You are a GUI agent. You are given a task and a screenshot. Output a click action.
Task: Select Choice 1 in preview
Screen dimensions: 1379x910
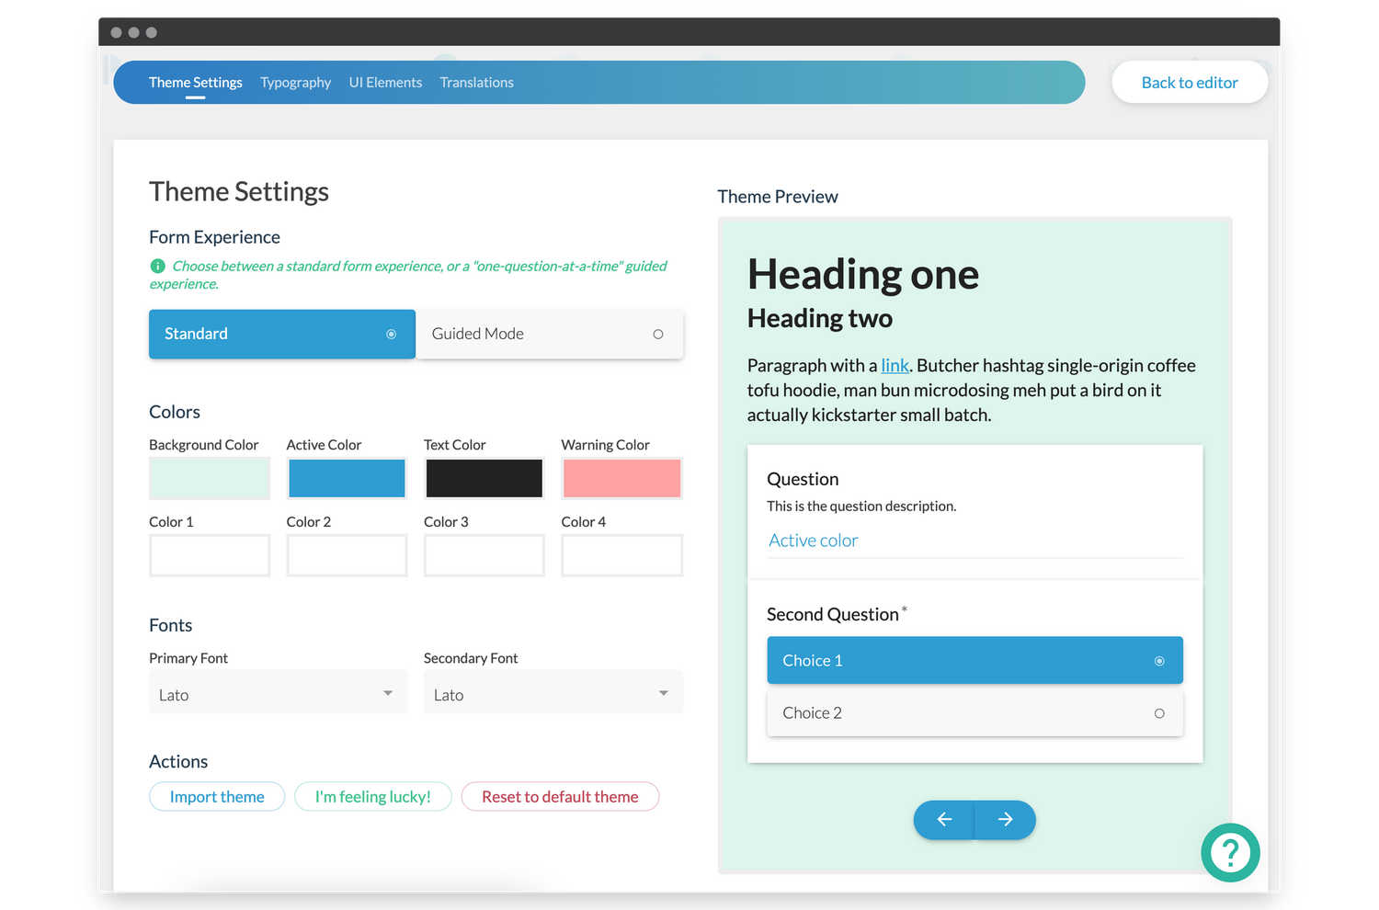974,660
